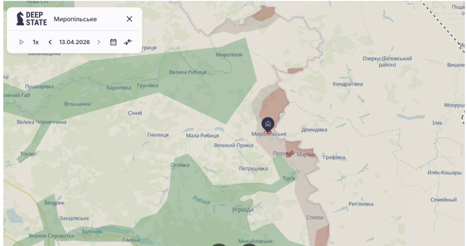Select the Графівка label
The width and height of the screenshot is (467, 246).
click(x=334, y=157)
